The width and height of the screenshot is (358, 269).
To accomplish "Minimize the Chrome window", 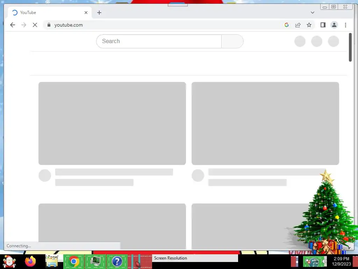I will [325, 7].
